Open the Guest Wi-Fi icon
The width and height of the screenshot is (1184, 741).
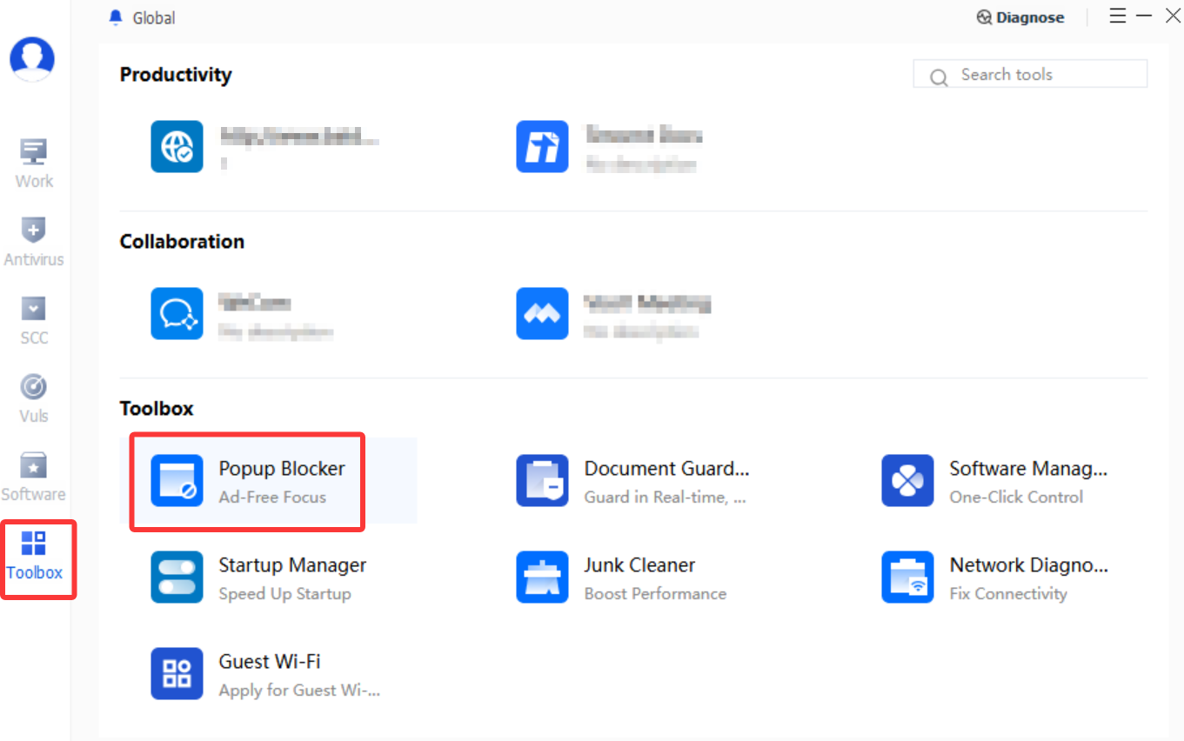pyautogui.click(x=177, y=673)
